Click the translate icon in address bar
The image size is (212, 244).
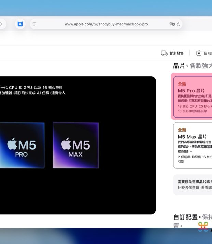point(172,24)
